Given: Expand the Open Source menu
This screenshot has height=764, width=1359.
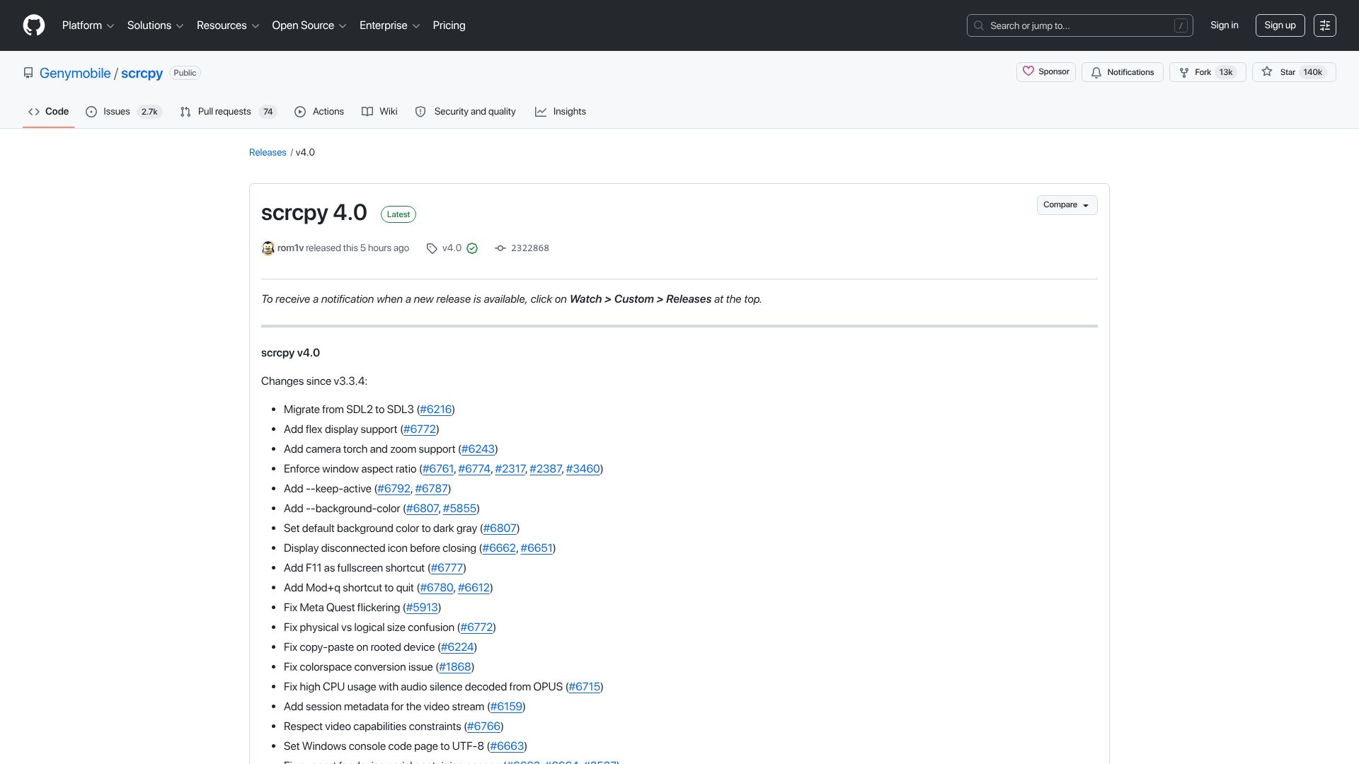Looking at the screenshot, I should 309,25.
